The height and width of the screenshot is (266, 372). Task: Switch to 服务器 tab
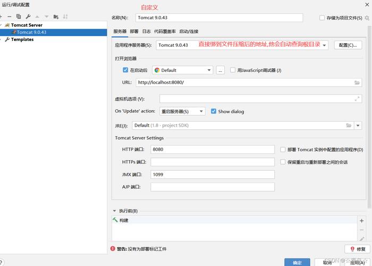coord(120,31)
